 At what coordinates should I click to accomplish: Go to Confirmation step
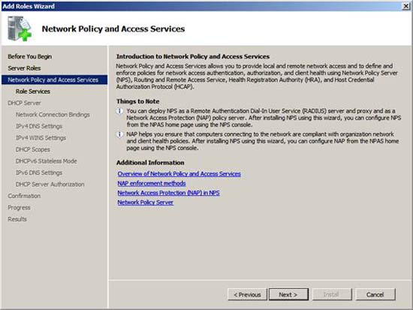(24, 196)
